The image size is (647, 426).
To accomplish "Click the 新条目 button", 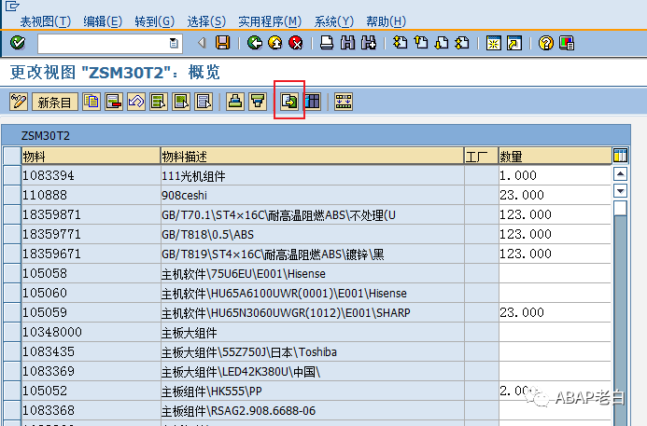I will [55, 102].
